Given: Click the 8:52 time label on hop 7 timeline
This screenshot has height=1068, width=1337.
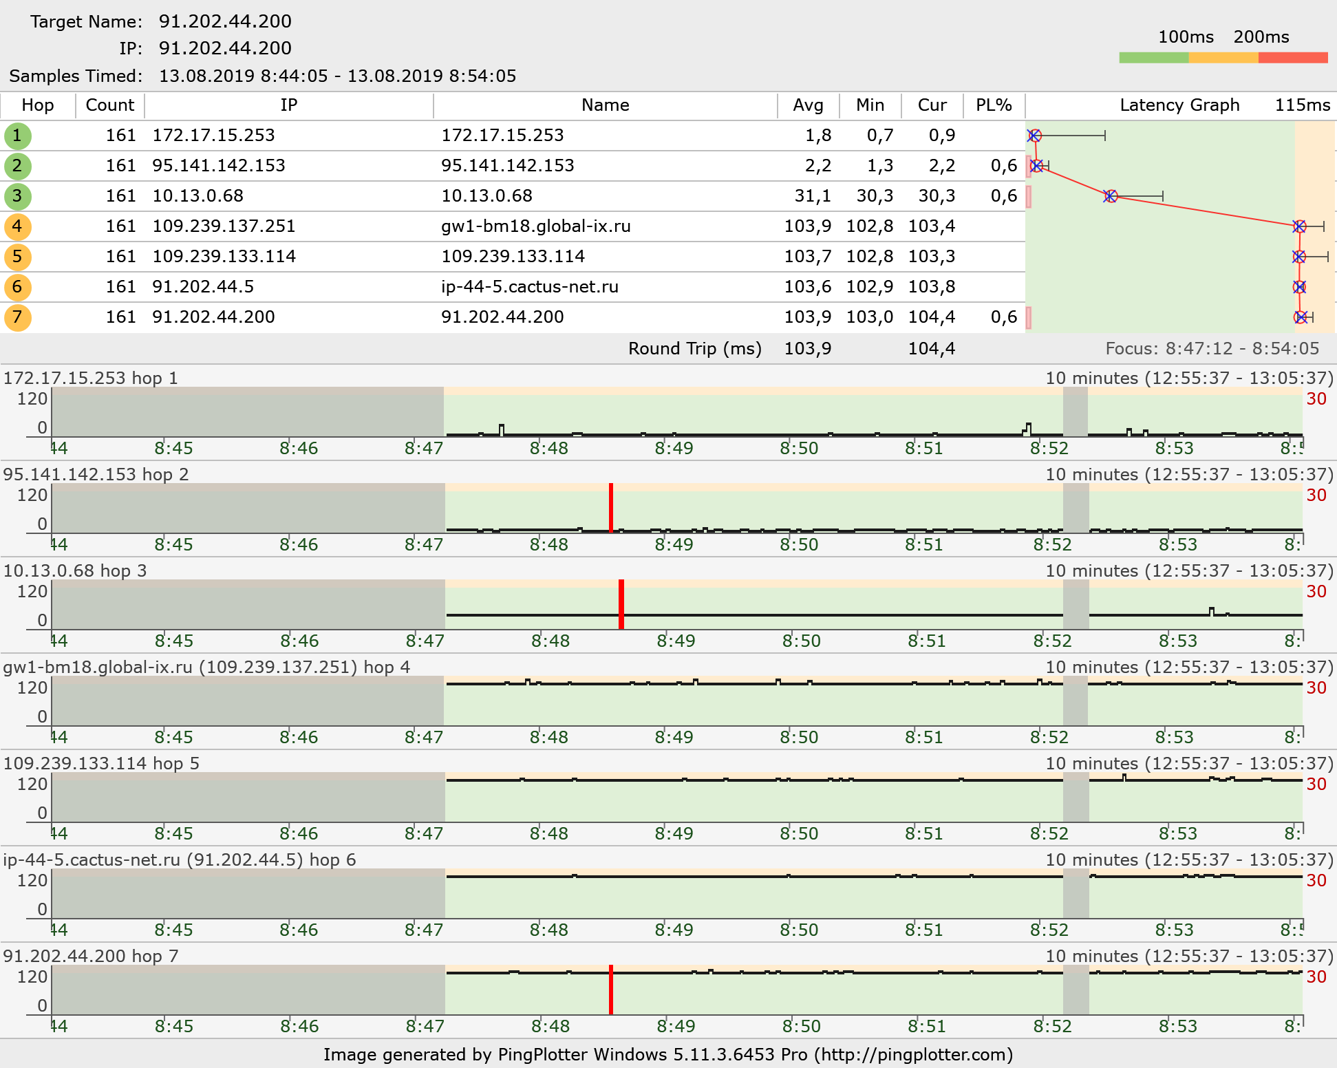Looking at the screenshot, I should (1053, 1027).
